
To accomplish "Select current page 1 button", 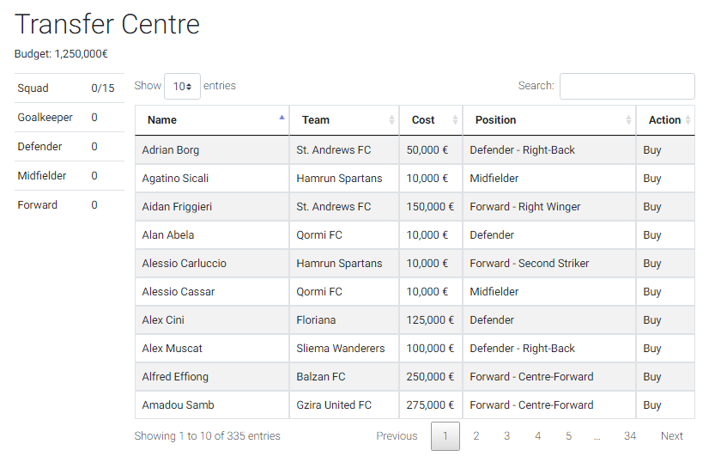I will [x=445, y=436].
